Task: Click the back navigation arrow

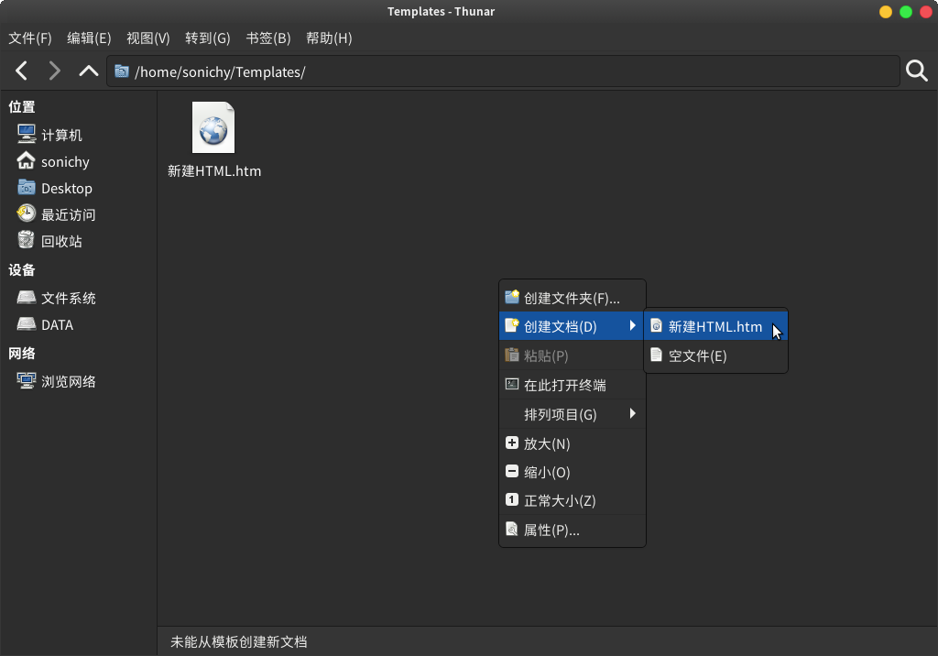Action: [x=22, y=71]
